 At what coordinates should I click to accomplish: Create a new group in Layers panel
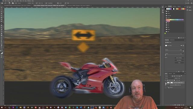[179, 105]
